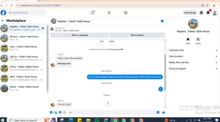Click the Find friends button
The width and height of the screenshot is (220, 122).
coord(190,13)
